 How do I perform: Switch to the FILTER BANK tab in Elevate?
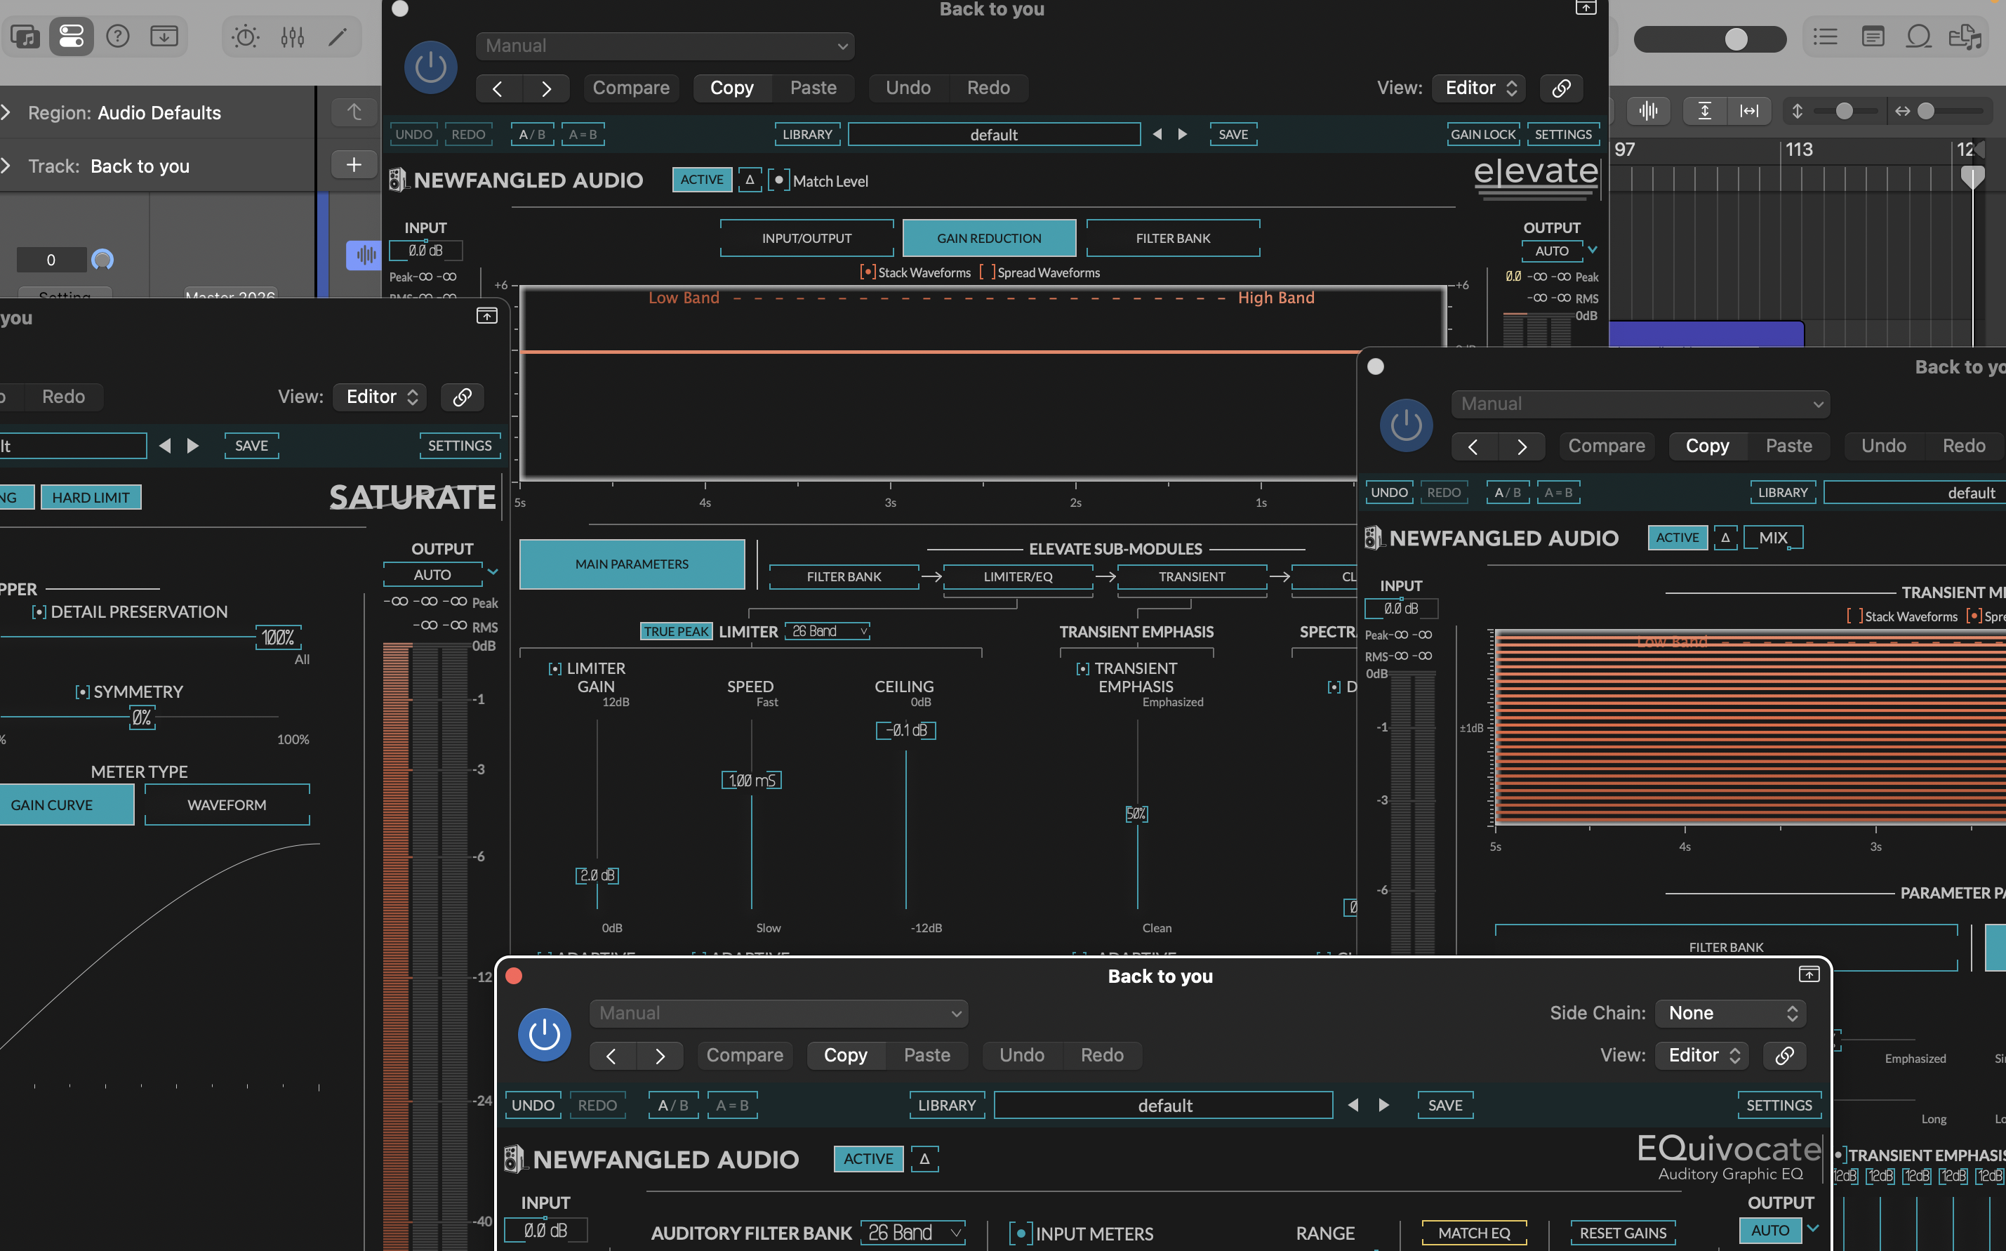(x=1173, y=237)
